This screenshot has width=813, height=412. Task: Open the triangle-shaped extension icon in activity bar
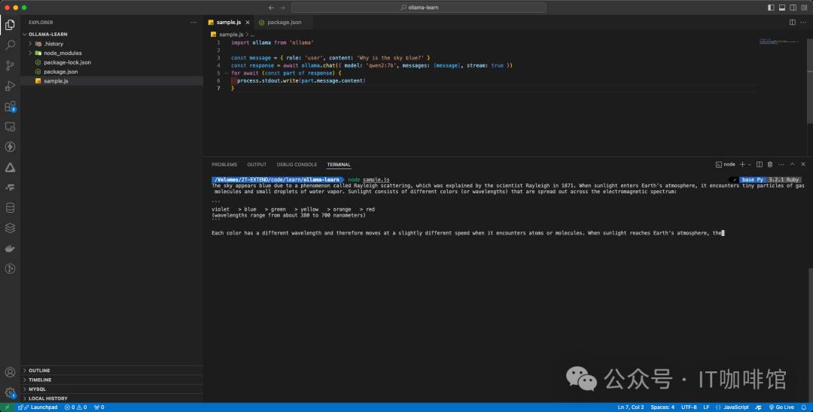[10, 168]
